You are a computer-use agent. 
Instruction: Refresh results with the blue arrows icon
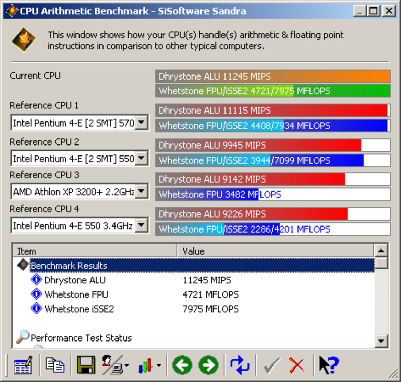pos(240,365)
